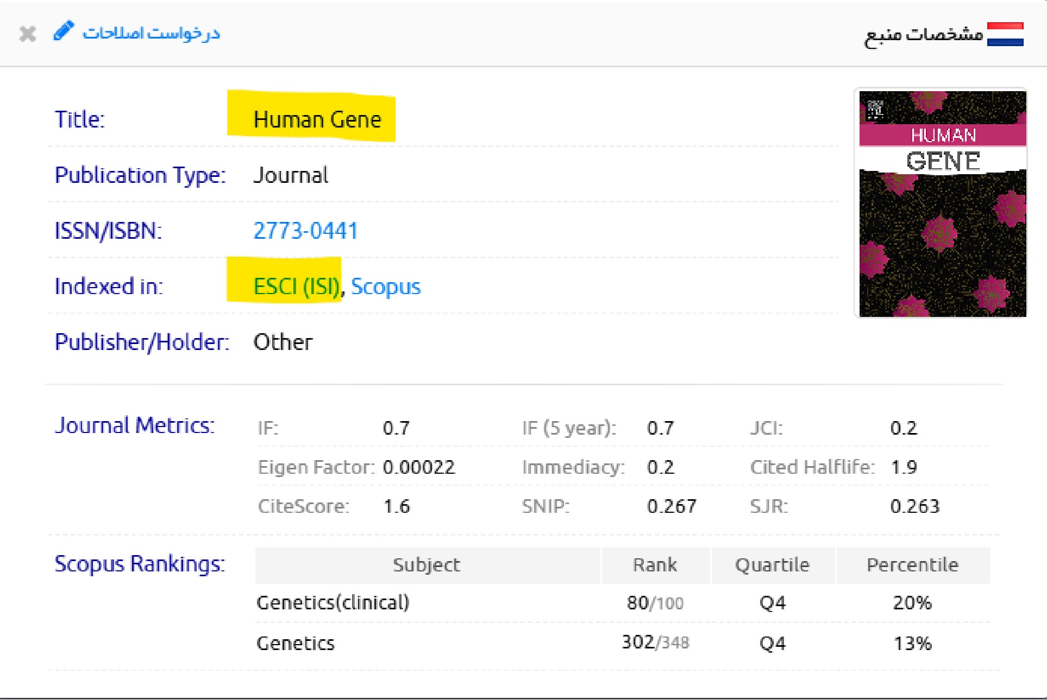Click the Human Gene title text
1047x700 pixels.
317,119
